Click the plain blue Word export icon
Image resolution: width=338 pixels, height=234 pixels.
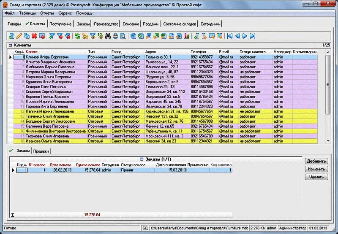click(133, 36)
